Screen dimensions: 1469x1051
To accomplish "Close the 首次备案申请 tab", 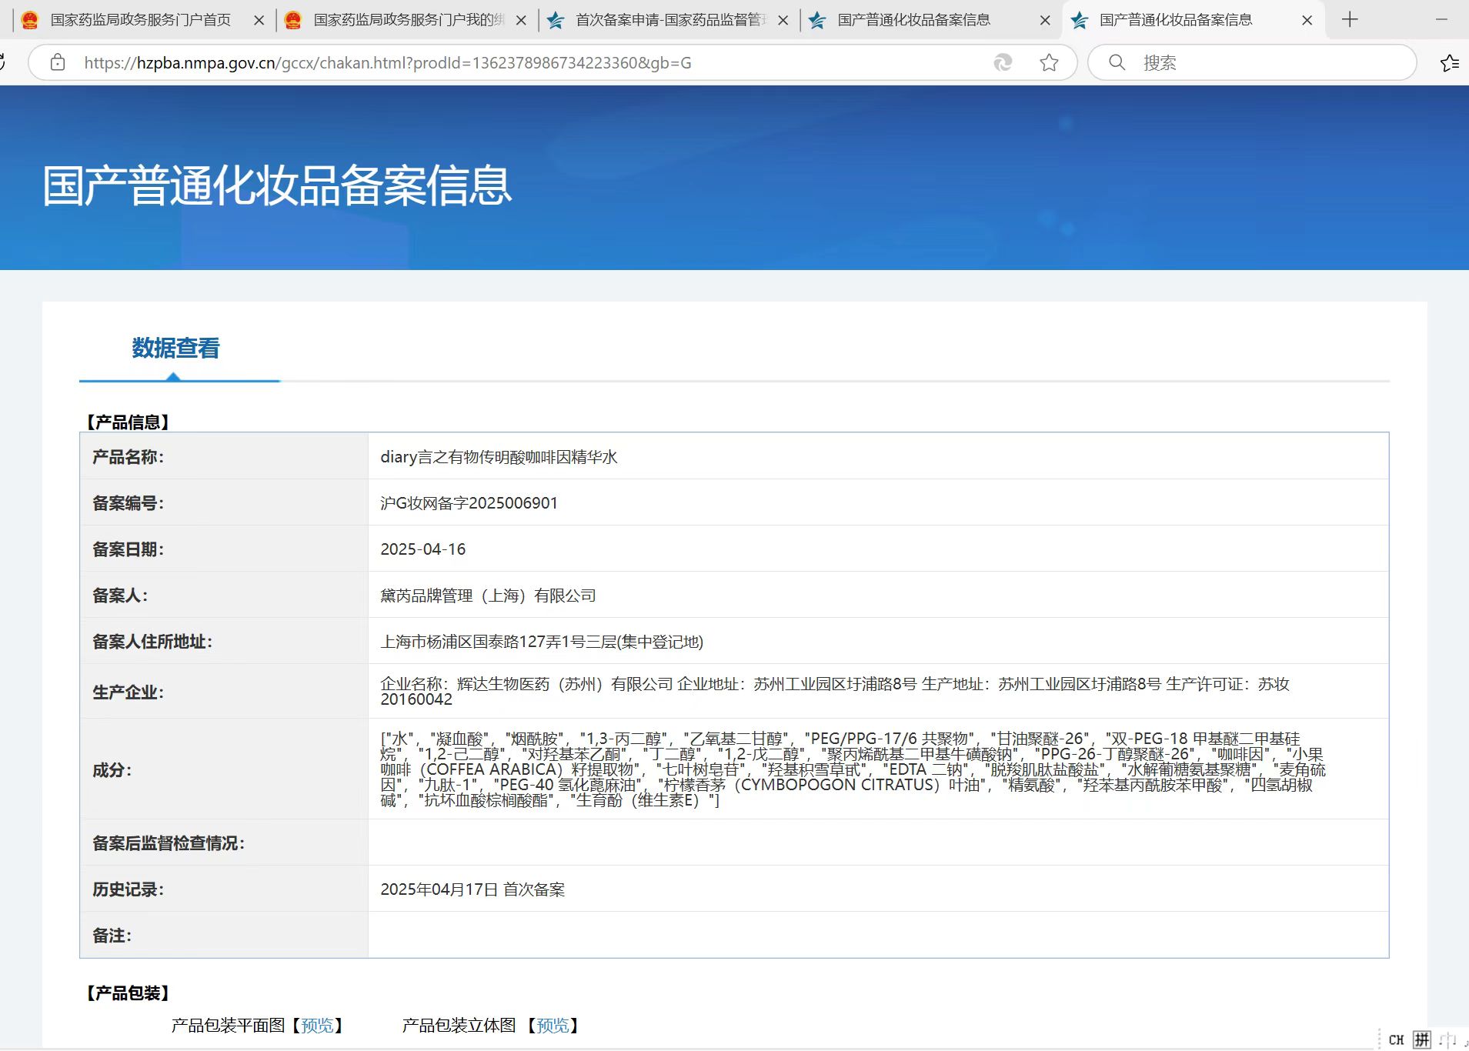I will [783, 21].
